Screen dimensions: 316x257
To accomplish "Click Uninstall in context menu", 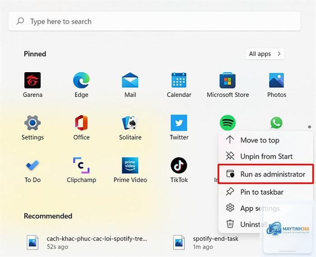I will [x=265, y=224].
